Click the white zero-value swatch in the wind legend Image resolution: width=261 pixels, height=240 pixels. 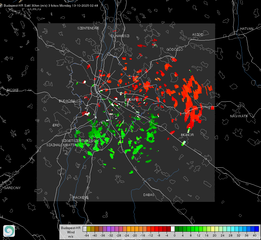click(173, 229)
